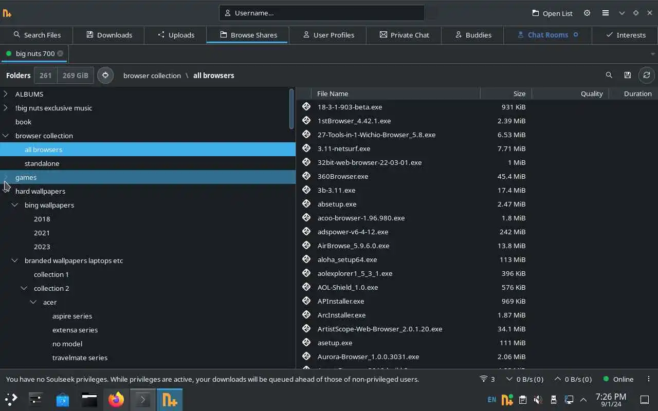
Task: Open the Chat Rooms tab
Action: point(547,35)
